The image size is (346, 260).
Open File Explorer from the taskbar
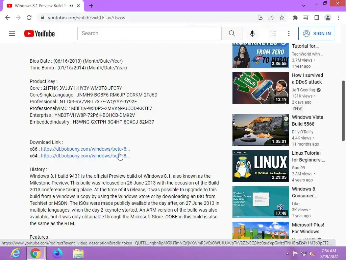pos(78,253)
